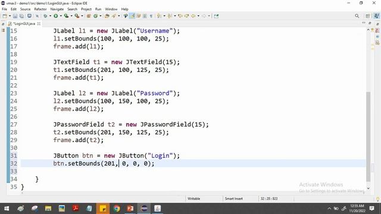Image resolution: width=381 pixels, height=214 pixels.
Task: Jump to the Previous Annotation icon
Action: (x=170, y=16)
